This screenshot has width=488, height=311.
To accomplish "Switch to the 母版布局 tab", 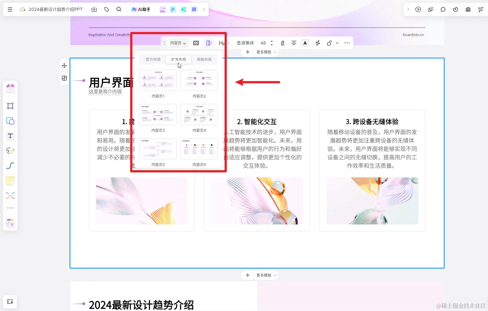I will pos(204,59).
